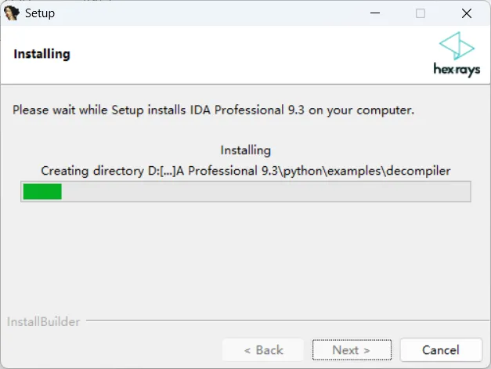Click the InstallBuilder label at bottom left

click(x=44, y=322)
